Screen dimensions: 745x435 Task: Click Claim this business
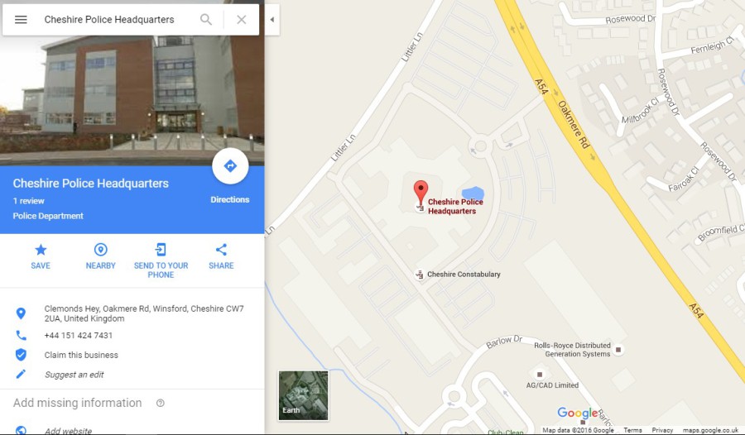point(81,356)
